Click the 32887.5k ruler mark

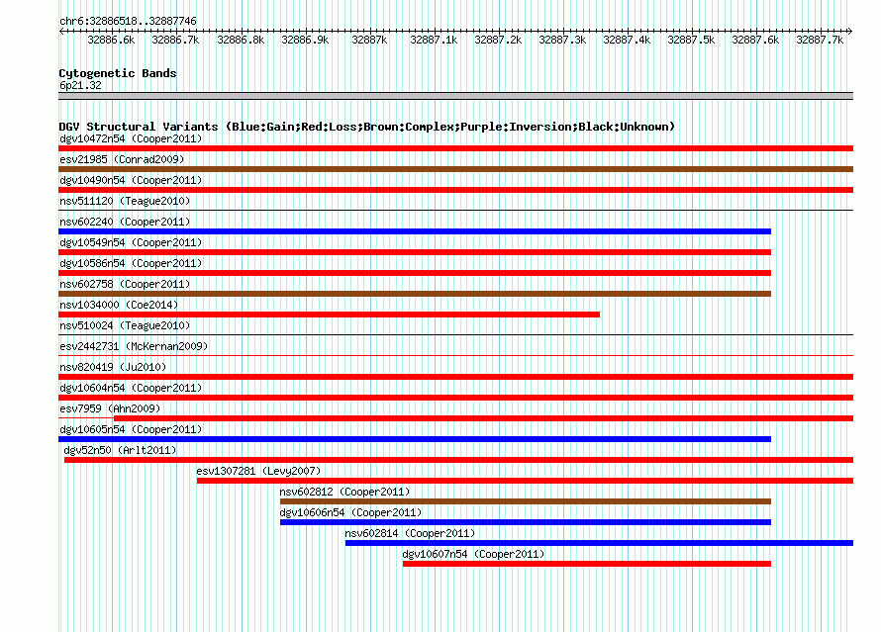tap(691, 40)
